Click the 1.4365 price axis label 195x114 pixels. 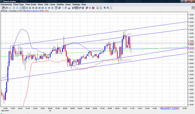191,15
